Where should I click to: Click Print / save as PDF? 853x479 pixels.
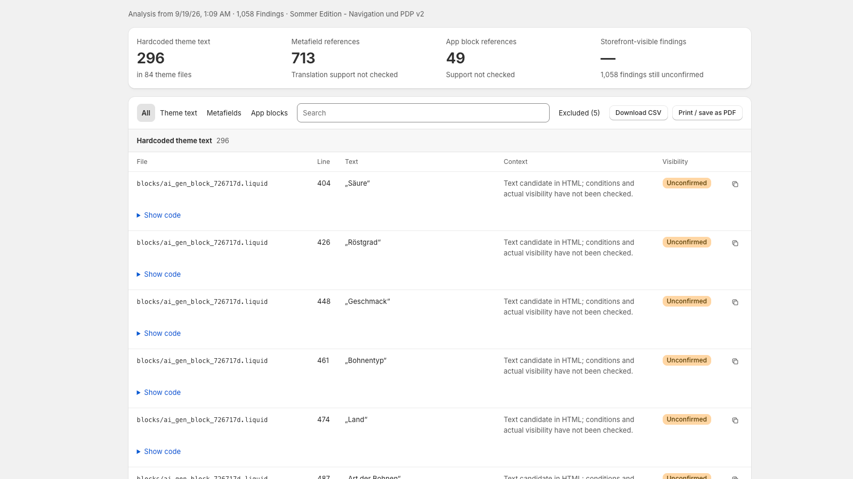pyautogui.click(x=707, y=113)
